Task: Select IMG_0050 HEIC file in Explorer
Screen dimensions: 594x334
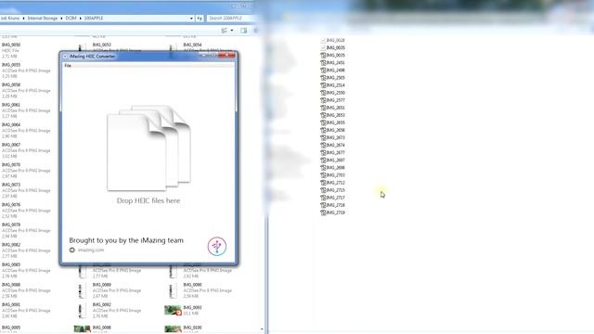Action: (11, 50)
